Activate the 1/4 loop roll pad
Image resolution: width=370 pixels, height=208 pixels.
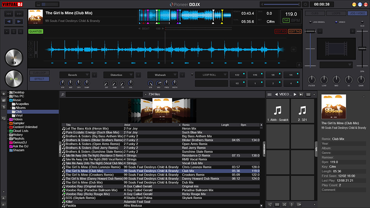coord(292,75)
